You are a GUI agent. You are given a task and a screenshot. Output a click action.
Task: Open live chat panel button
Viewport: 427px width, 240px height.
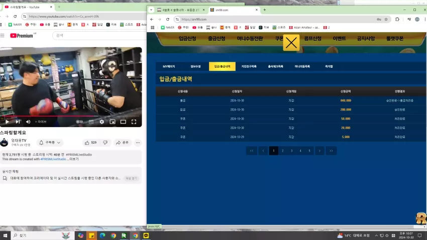(131, 178)
